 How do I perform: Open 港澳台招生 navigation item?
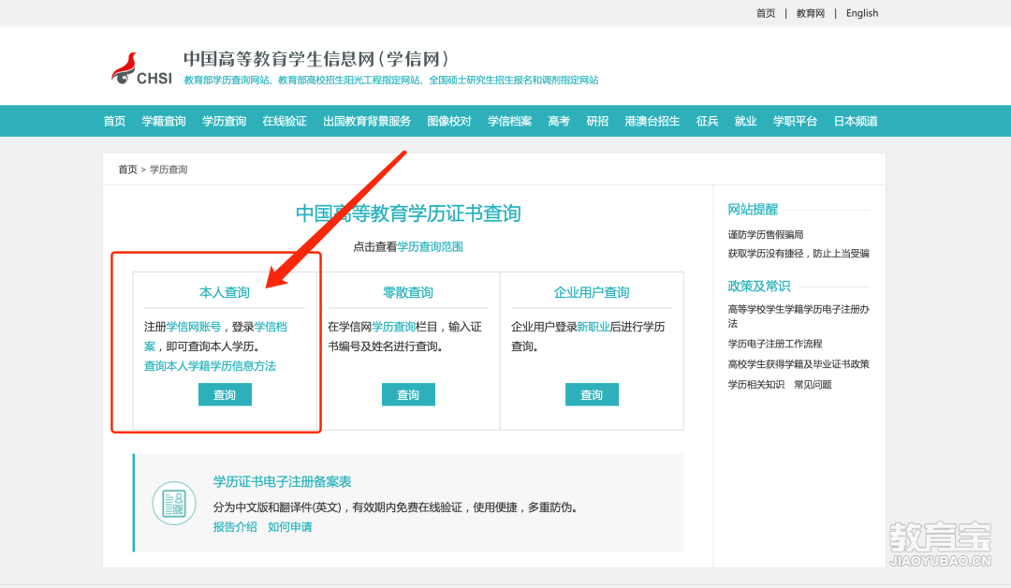point(652,121)
